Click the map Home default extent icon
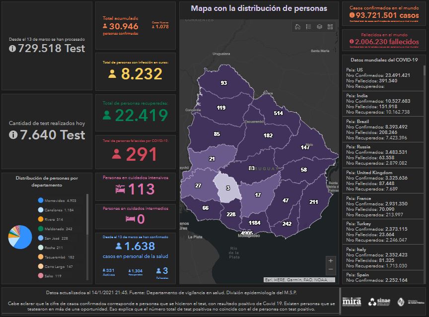 [297, 27]
